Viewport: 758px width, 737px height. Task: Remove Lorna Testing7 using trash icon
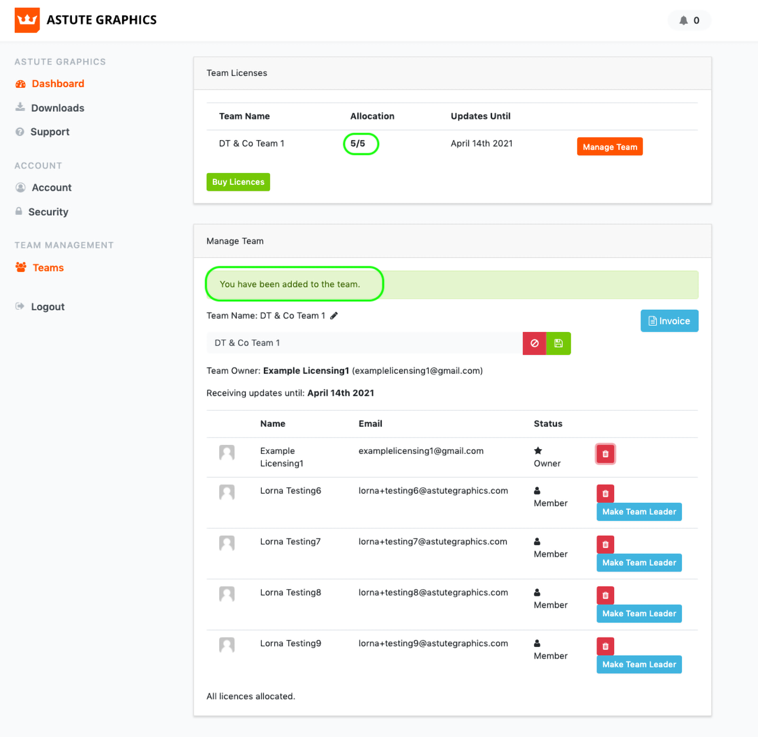605,545
